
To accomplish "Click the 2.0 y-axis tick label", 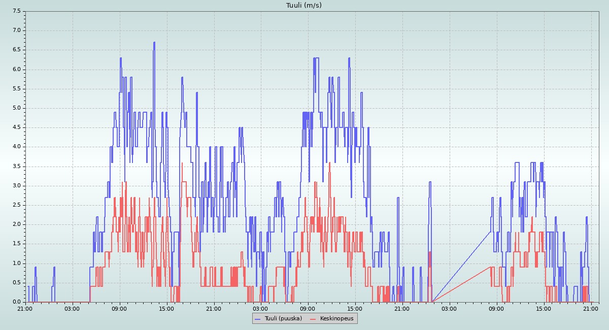I will point(16,224).
